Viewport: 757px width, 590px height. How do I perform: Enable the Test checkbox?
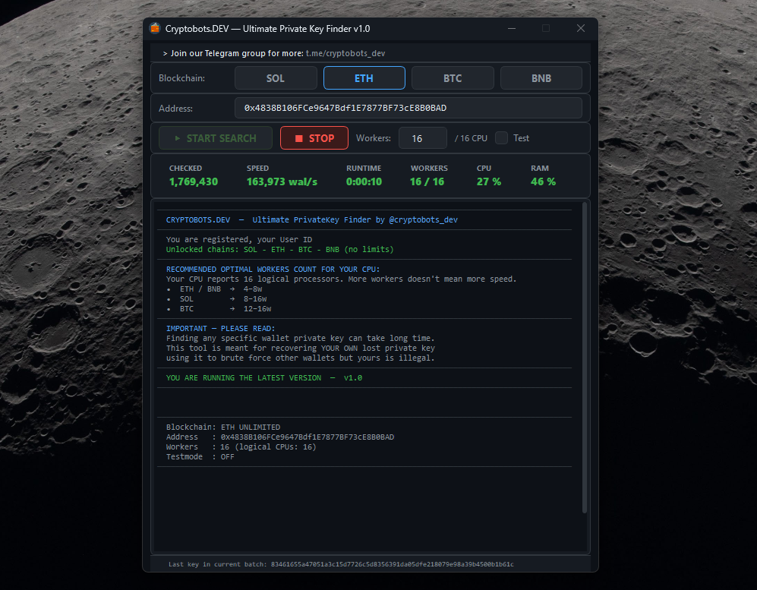(502, 138)
